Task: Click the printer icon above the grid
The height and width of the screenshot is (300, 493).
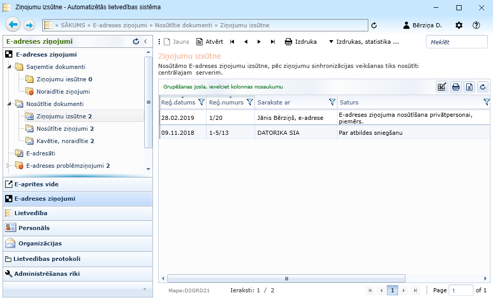Action: [455, 87]
